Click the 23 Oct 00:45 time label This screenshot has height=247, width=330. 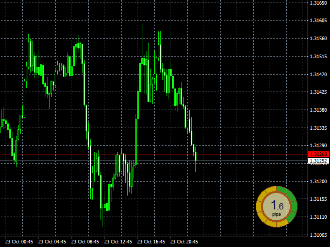click(x=19, y=241)
